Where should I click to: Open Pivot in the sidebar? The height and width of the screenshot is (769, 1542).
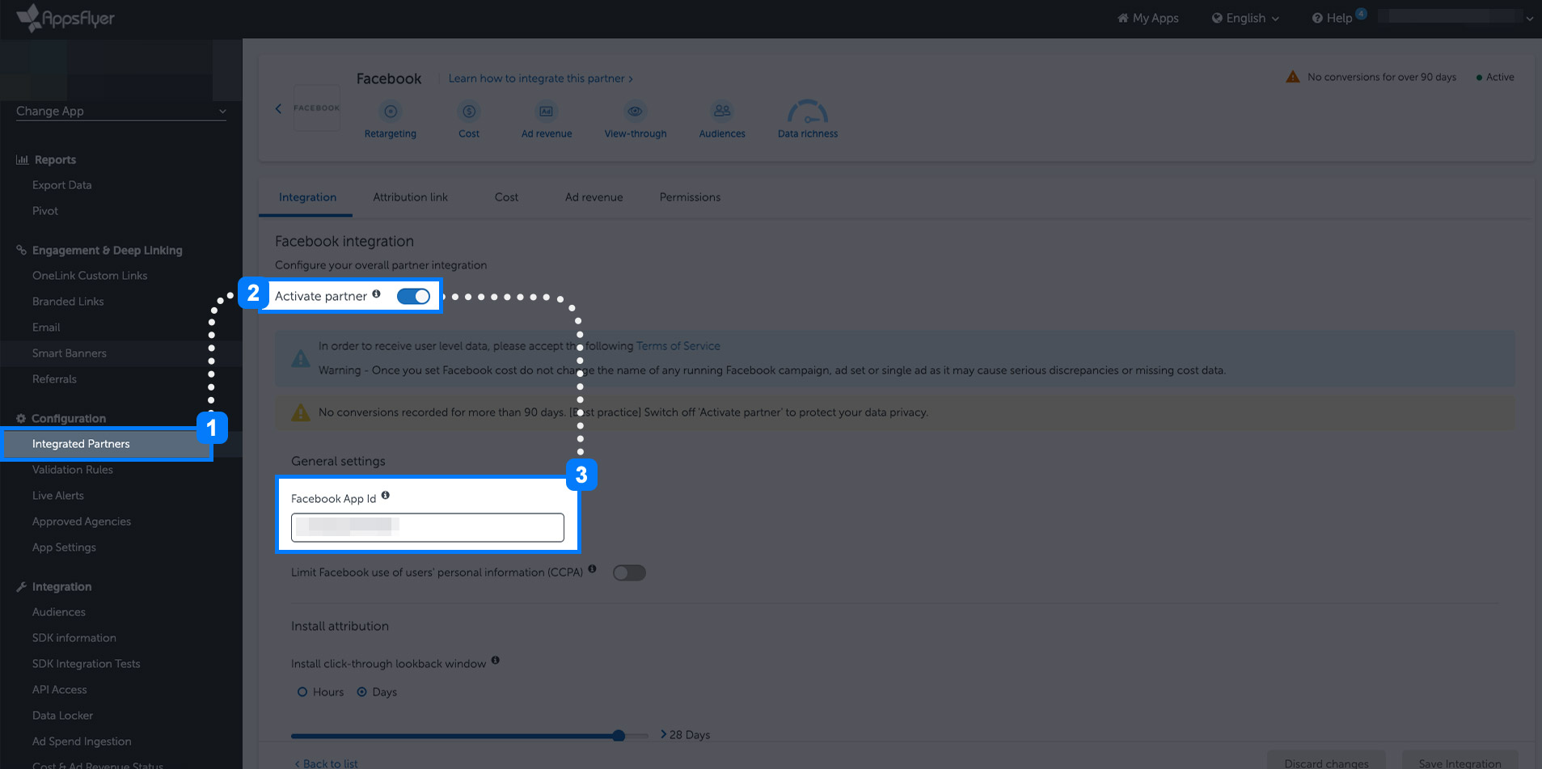pos(45,211)
